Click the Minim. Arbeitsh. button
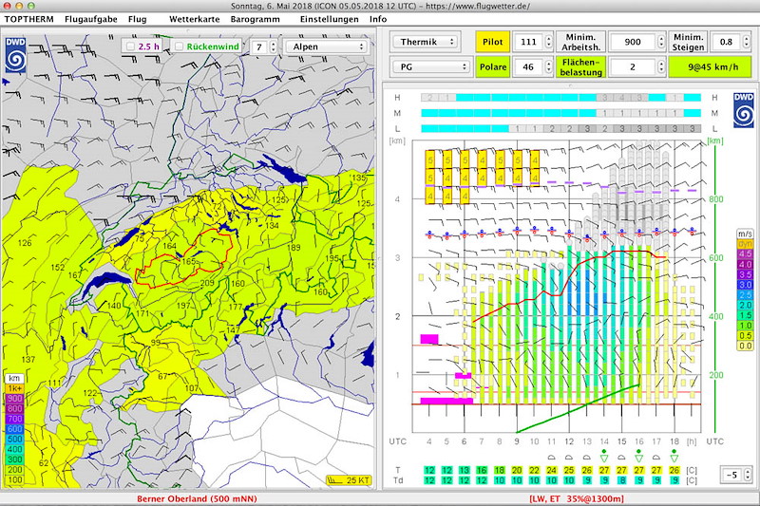The width and height of the screenshot is (760, 506). tap(580, 42)
